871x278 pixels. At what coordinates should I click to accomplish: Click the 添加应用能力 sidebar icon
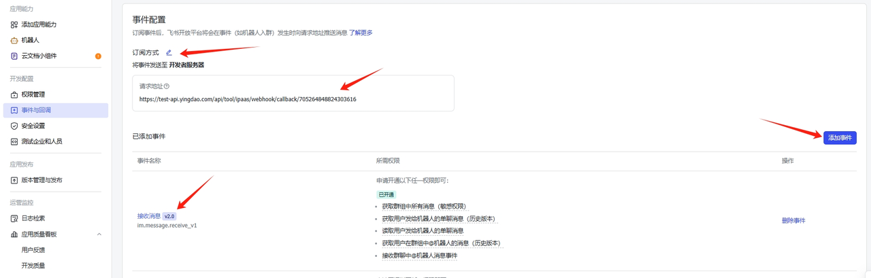14,24
